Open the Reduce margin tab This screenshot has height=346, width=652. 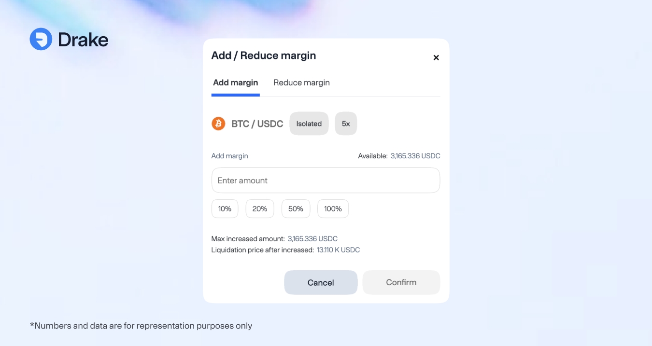(301, 83)
